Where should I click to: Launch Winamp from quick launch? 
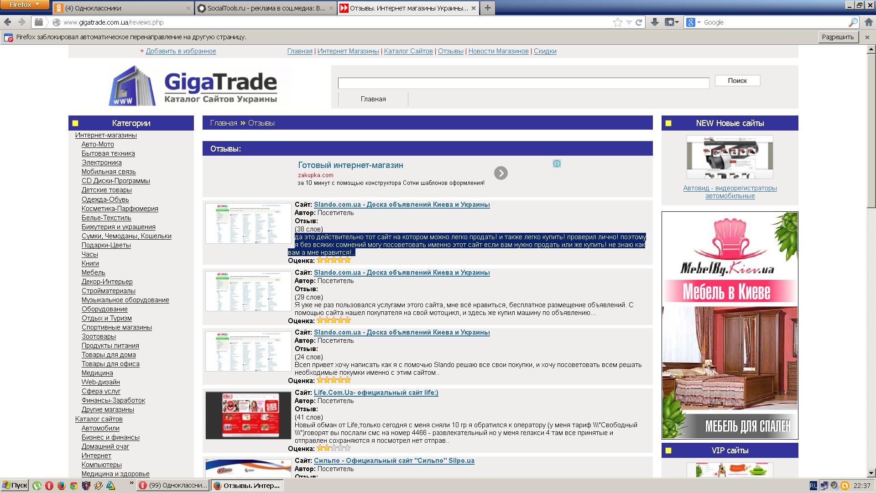tap(98, 486)
